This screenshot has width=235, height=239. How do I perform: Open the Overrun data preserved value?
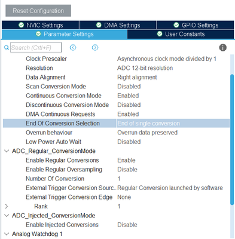point(147,133)
